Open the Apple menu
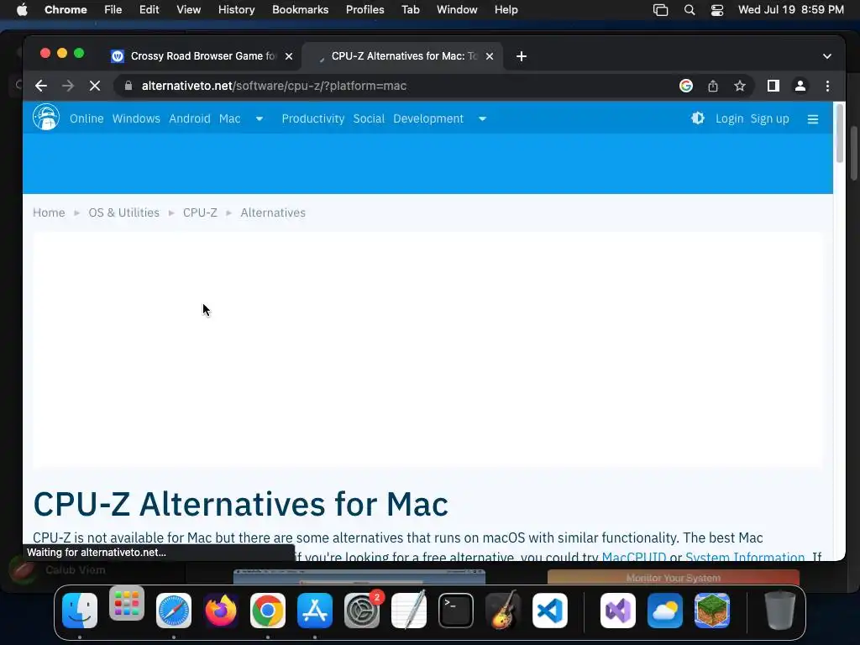Image resolution: width=860 pixels, height=645 pixels. pyautogui.click(x=22, y=9)
